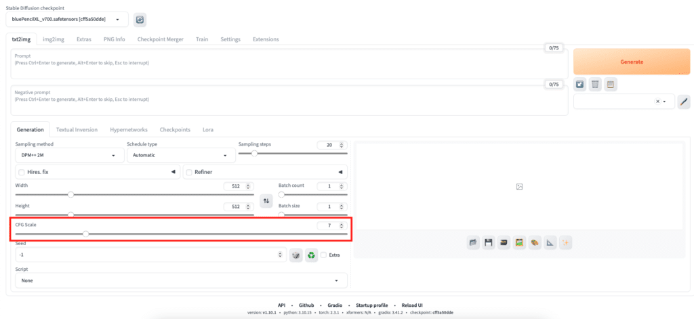
Task: Open the Lora tab
Action: [x=208, y=129]
